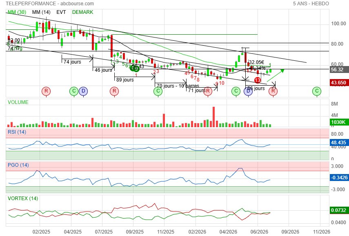Click the 8M volume axis label
Image resolution: width=349 pixels, height=236 pixels.
pyautogui.click(x=334, y=104)
